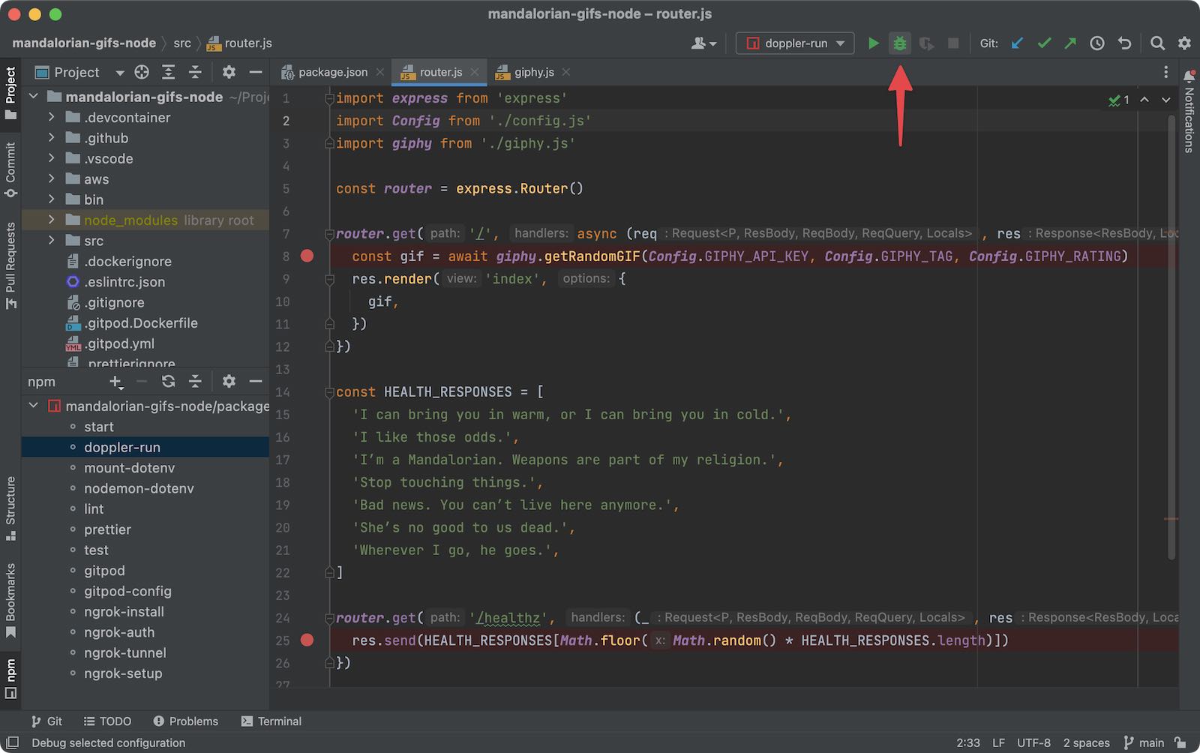The image size is (1200, 753).
Task: Debug the selected configuration with bug icon
Action: click(899, 43)
